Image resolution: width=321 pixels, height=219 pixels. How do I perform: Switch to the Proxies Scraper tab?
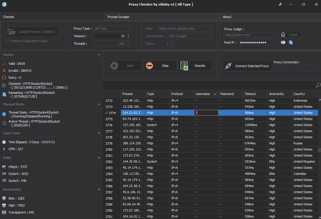point(119,17)
